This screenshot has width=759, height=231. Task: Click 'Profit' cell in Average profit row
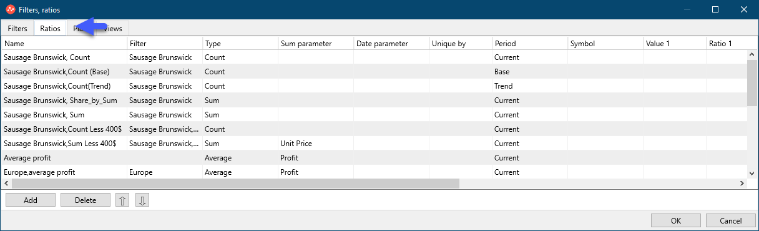click(x=316, y=158)
